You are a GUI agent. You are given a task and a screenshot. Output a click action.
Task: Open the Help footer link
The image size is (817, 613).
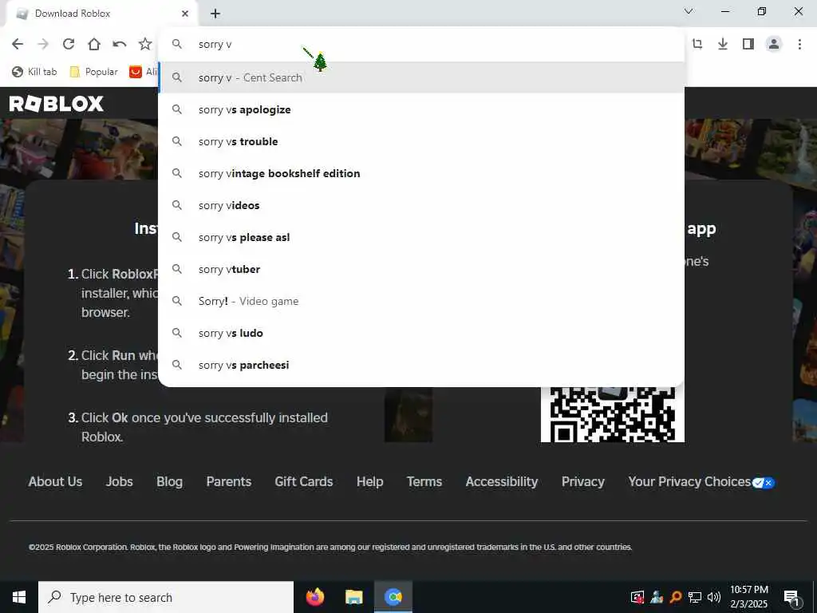coord(370,481)
